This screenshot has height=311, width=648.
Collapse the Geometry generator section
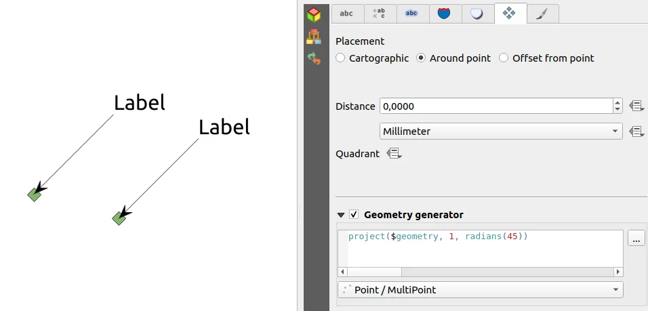tap(341, 215)
